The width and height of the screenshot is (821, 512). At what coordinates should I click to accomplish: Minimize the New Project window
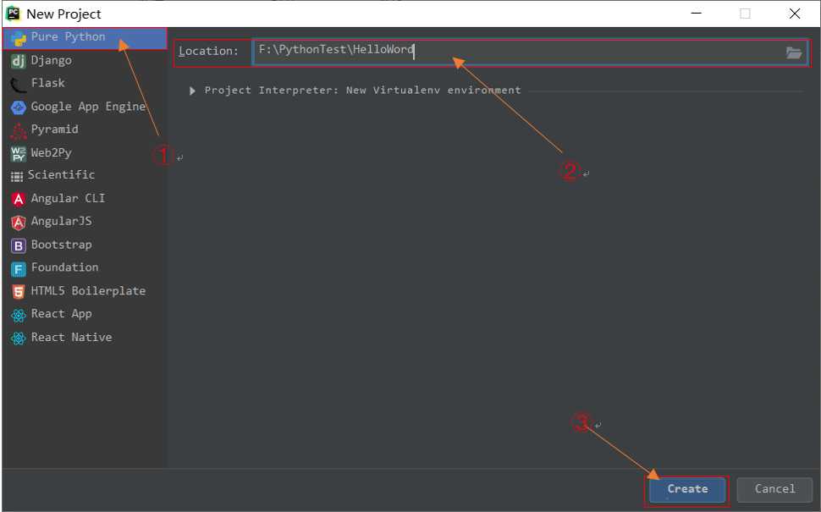[x=696, y=14]
